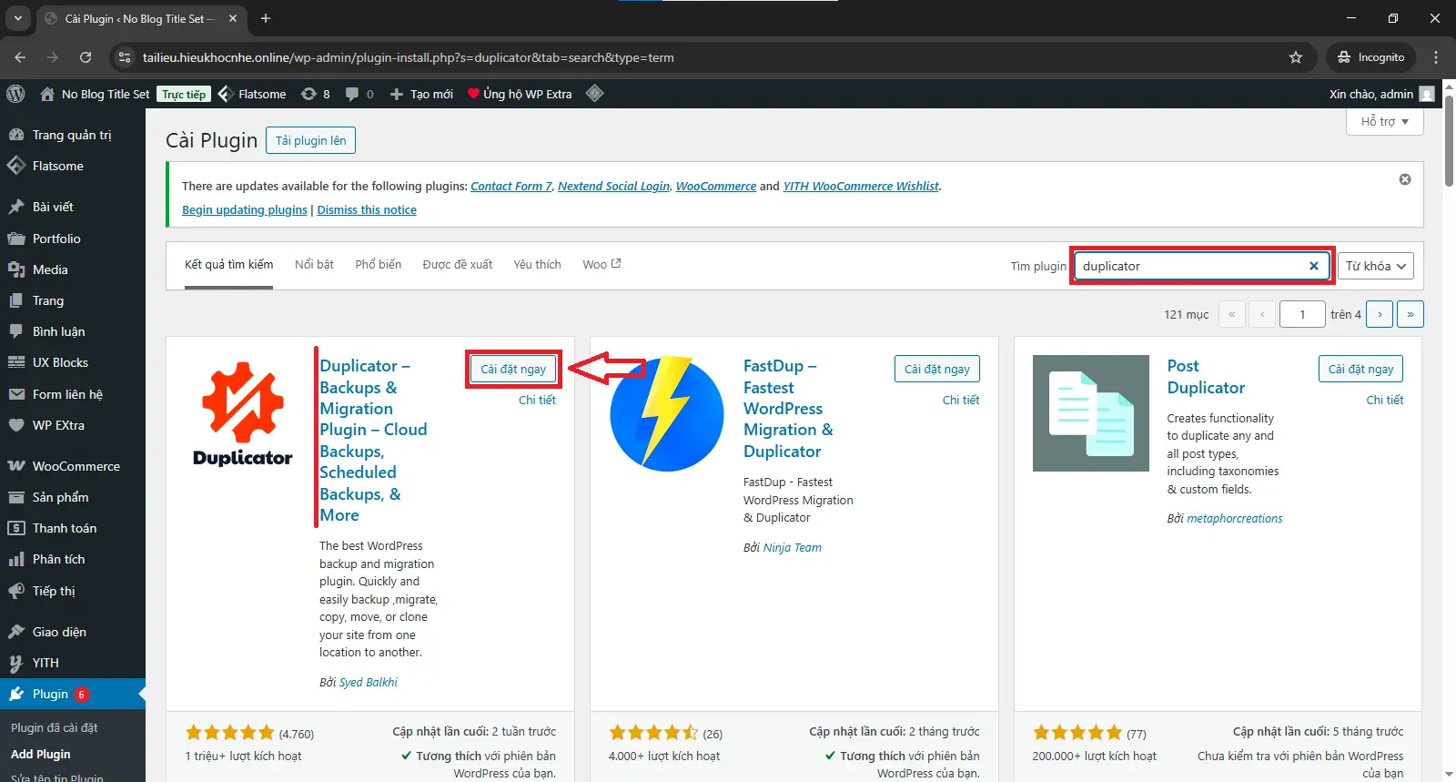1456x782 pixels.
Task: Install Duplicator with Cài đặt ngay
Action: point(513,369)
